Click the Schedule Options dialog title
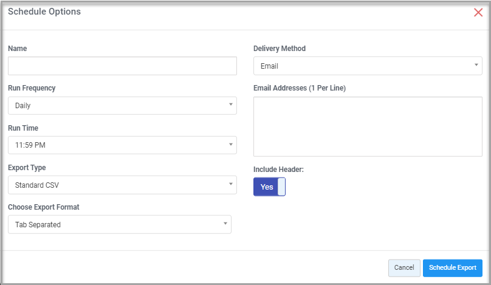 pyautogui.click(x=44, y=12)
